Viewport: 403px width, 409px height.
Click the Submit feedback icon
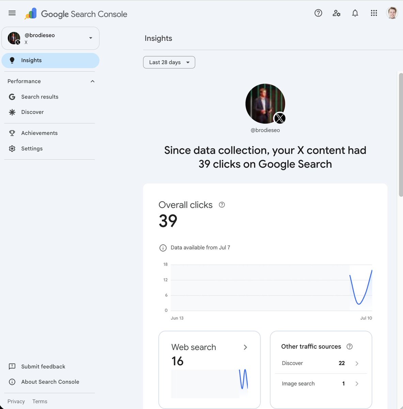coord(12,366)
